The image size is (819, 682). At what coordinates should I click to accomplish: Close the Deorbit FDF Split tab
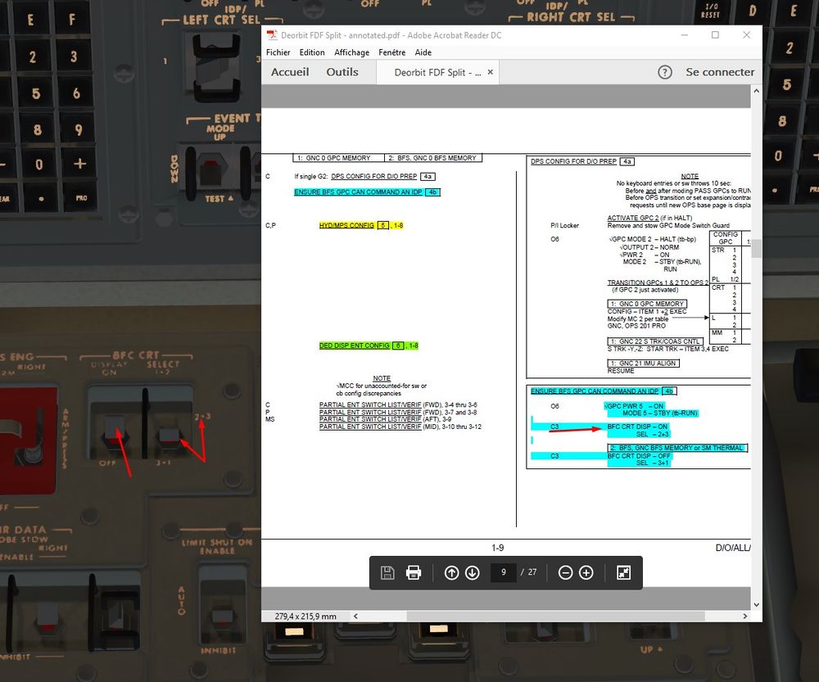coord(490,72)
